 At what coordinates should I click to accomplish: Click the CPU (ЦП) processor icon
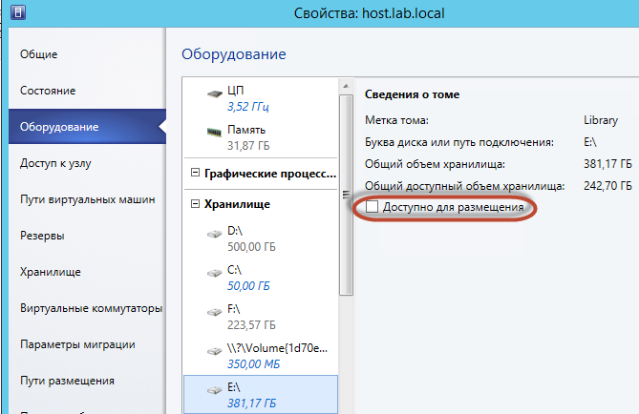click(x=213, y=92)
